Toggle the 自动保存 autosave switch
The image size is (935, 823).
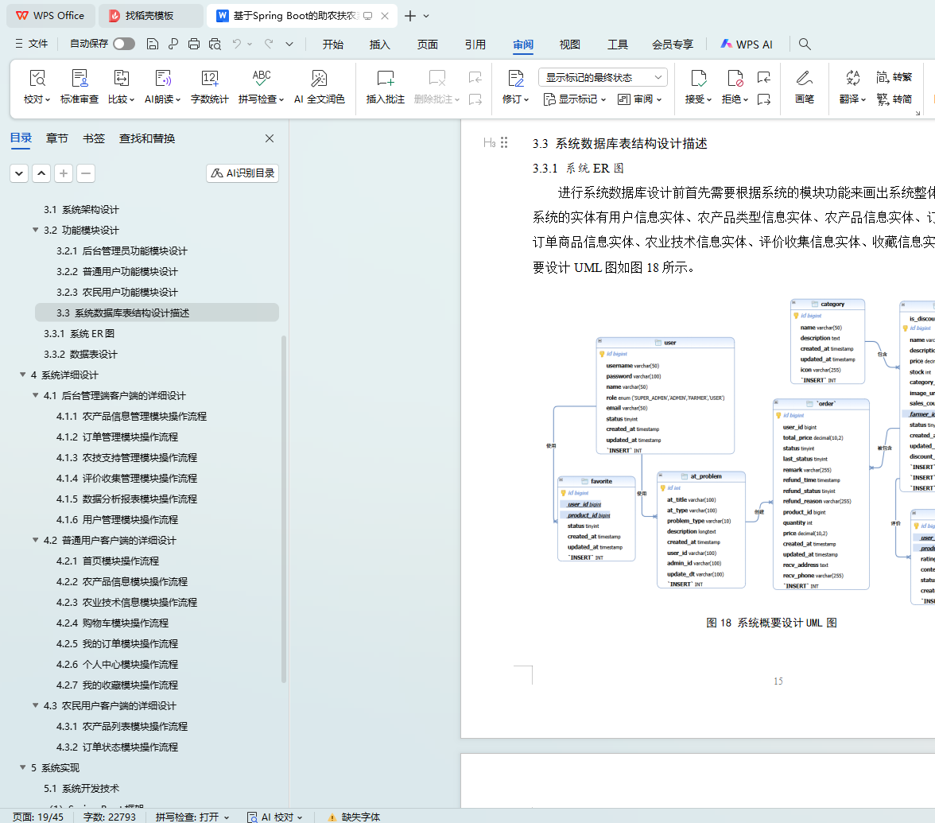point(124,45)
